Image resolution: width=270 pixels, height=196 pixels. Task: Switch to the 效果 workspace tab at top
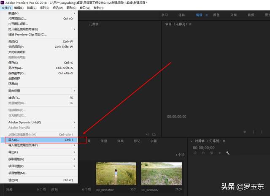[x=233, y=15]
